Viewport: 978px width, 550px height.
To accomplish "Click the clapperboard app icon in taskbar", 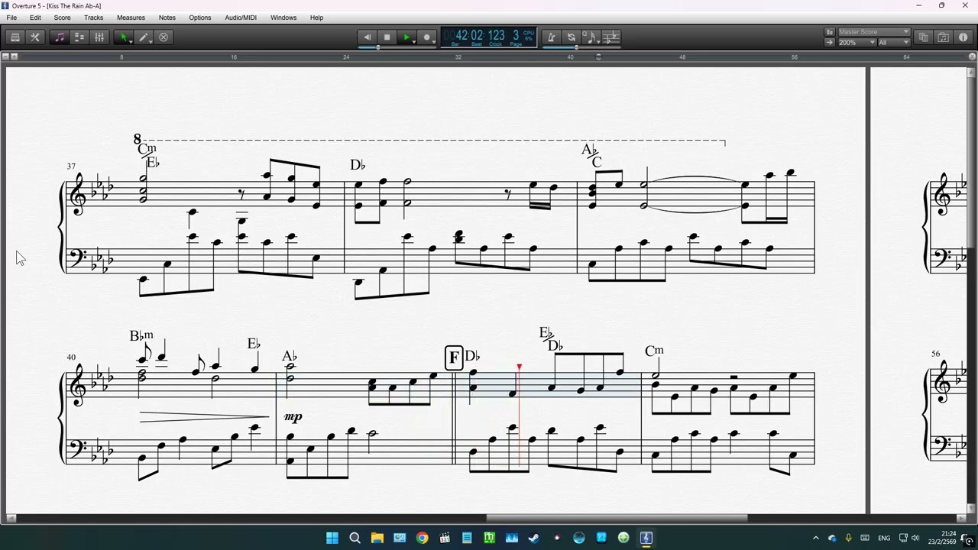I will tap(444, 538).
